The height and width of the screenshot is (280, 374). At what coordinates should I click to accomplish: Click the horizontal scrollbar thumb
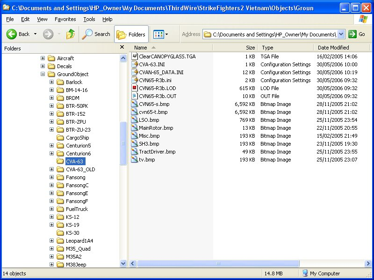click(x=218, y=263)
